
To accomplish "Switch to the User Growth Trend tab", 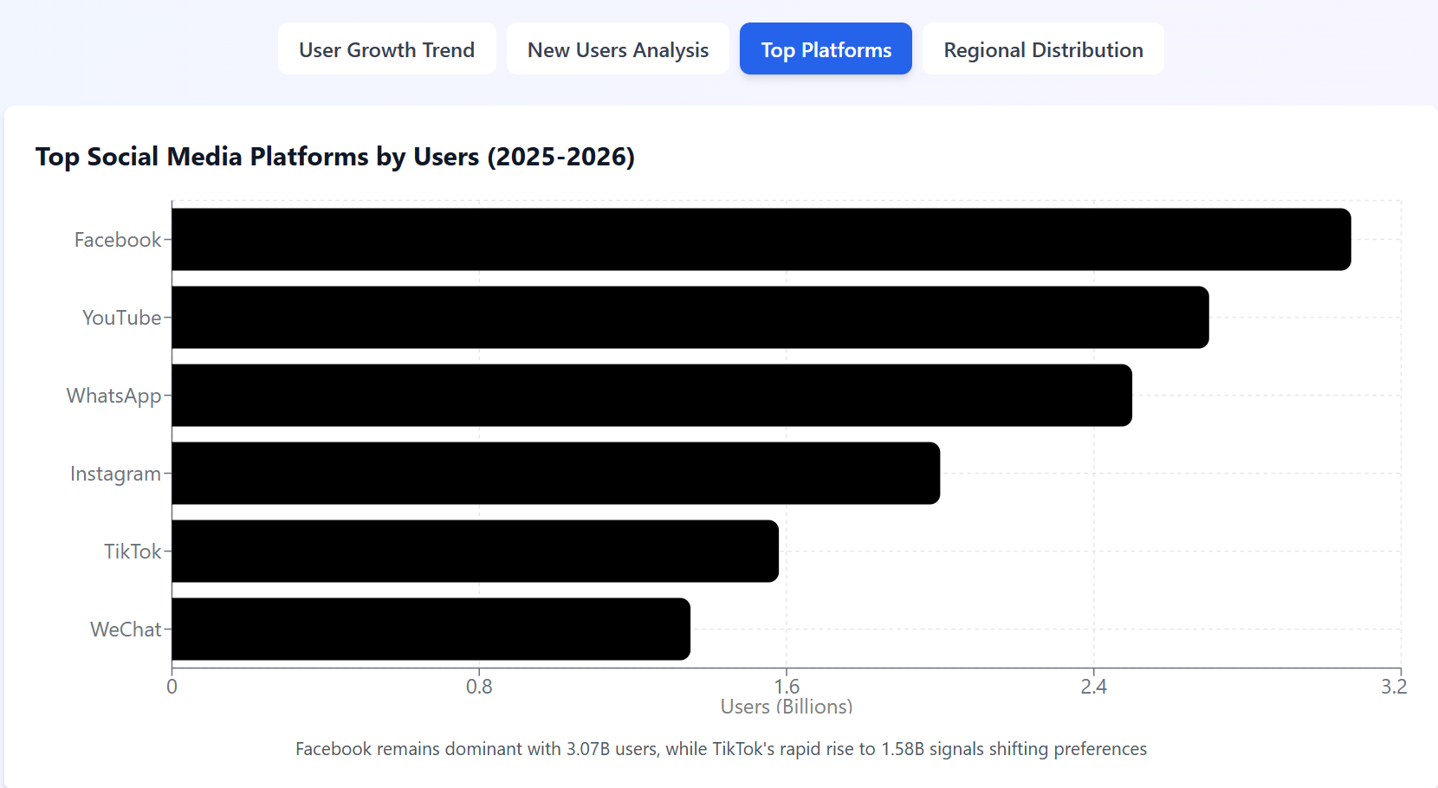I will click(x=386, y=49).
